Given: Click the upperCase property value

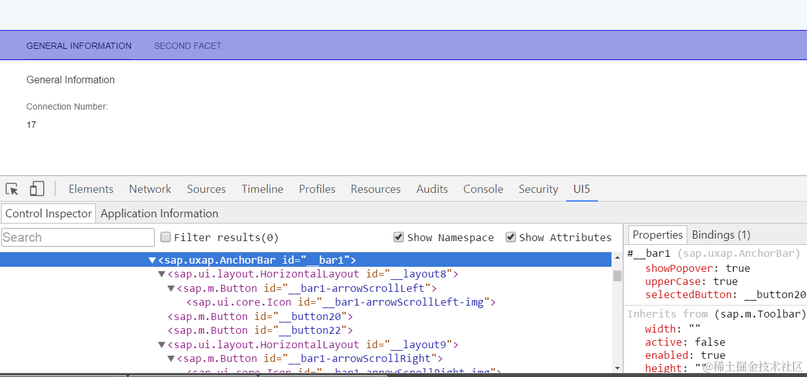Looking at the screenshot, I should pos(725,281).
